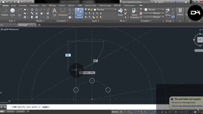Expand the Draw panel
Image resolution: width=203 pixels, height=114 pixels.
click(12, 21)
